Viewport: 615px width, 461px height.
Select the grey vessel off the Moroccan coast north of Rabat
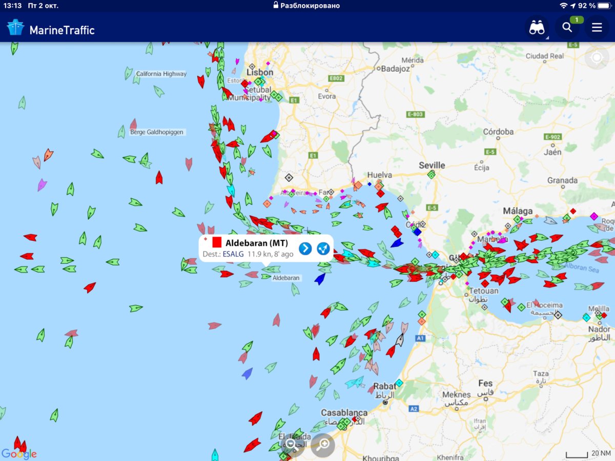pyautogui.click(x=400, y=340)
